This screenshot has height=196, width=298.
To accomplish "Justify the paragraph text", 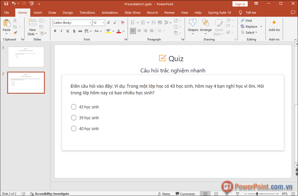I will click(152, 31).
